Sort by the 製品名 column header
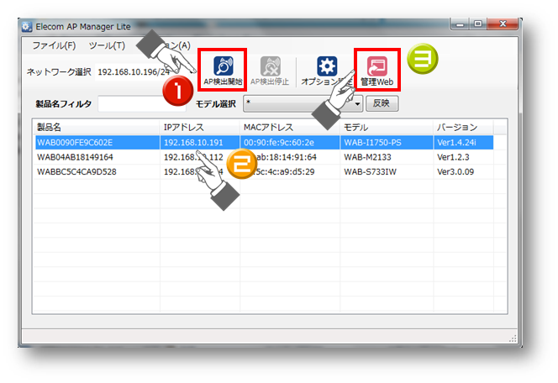This screenshot has width=558, height=383. [x=96, y=127]
